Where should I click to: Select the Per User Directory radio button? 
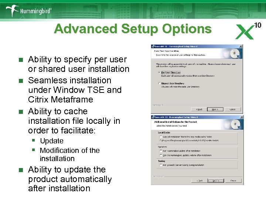click(x=160, y=72)
